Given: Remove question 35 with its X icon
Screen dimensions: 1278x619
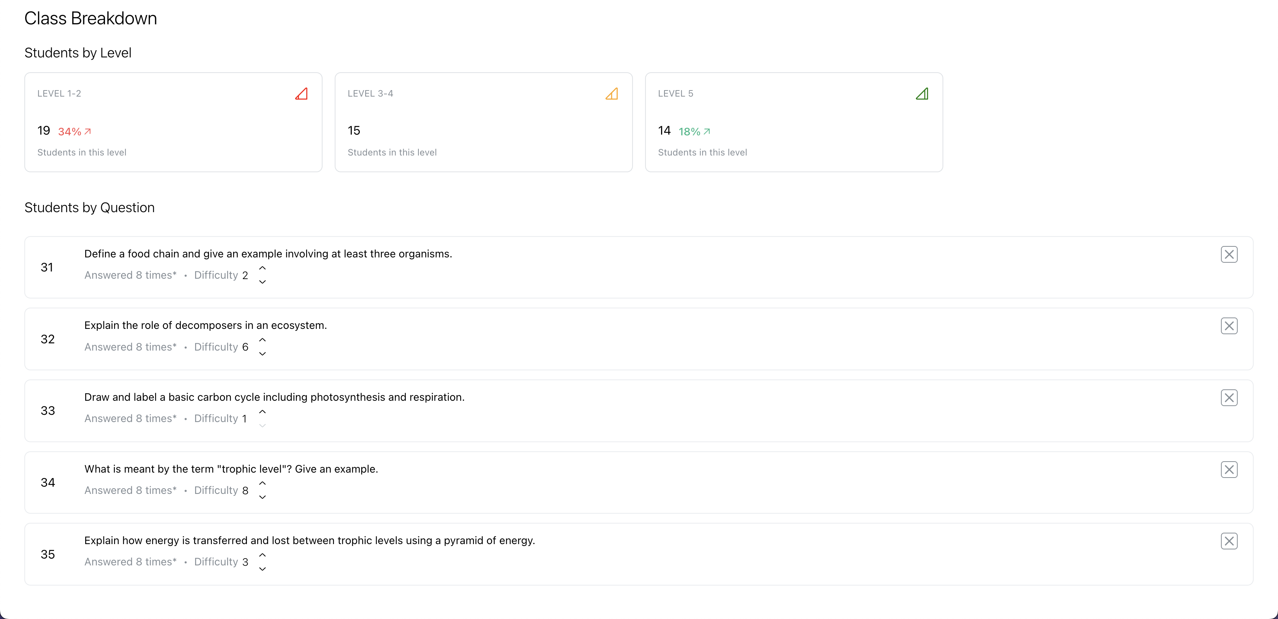Looking at the screenshot, I should pyautogui.click(x=1229, y=541).
